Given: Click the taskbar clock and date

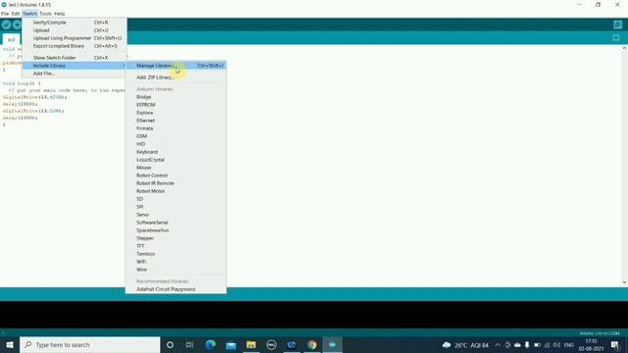Looking at the screenshot, I should 591,345.
